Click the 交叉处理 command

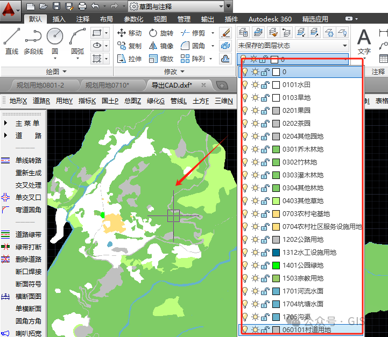coord(28,185)
